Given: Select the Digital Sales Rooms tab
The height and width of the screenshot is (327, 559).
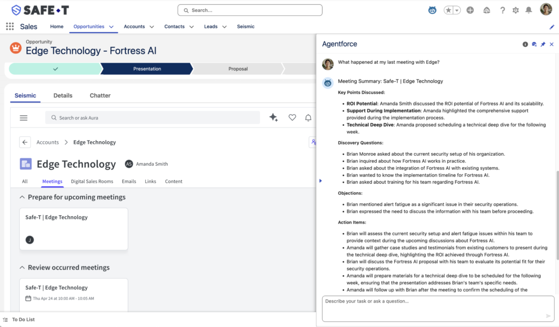Looking at the screenshot, I should pos(92,181).
